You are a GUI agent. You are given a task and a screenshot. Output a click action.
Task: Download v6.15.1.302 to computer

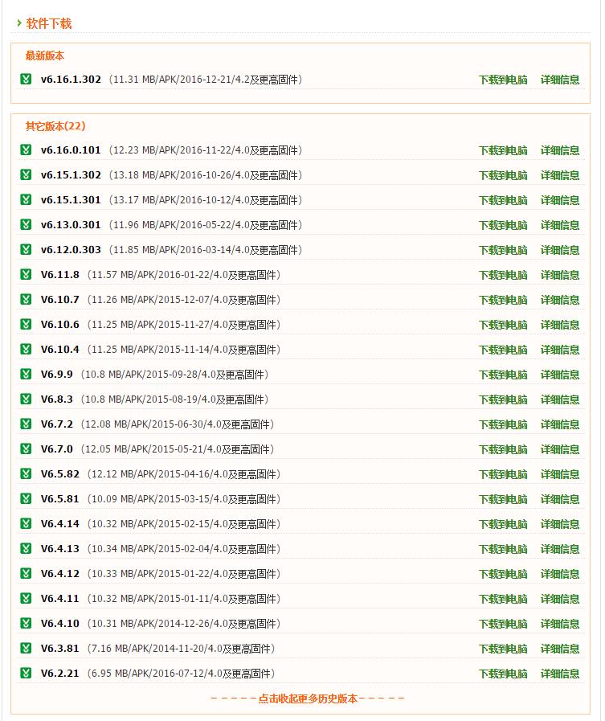pyautogui.click(x=503, y=175)
